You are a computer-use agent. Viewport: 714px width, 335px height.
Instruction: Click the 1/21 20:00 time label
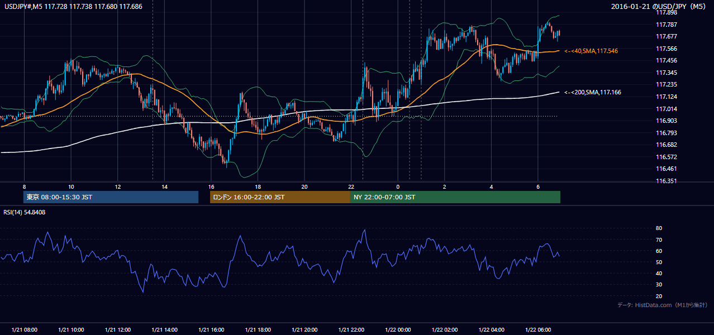point(304,329)
